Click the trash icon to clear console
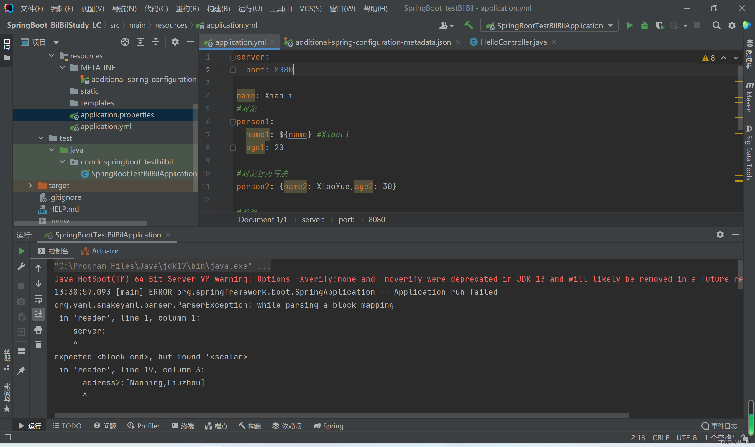This screenshot has height=447, width=755. pos(38,344)
